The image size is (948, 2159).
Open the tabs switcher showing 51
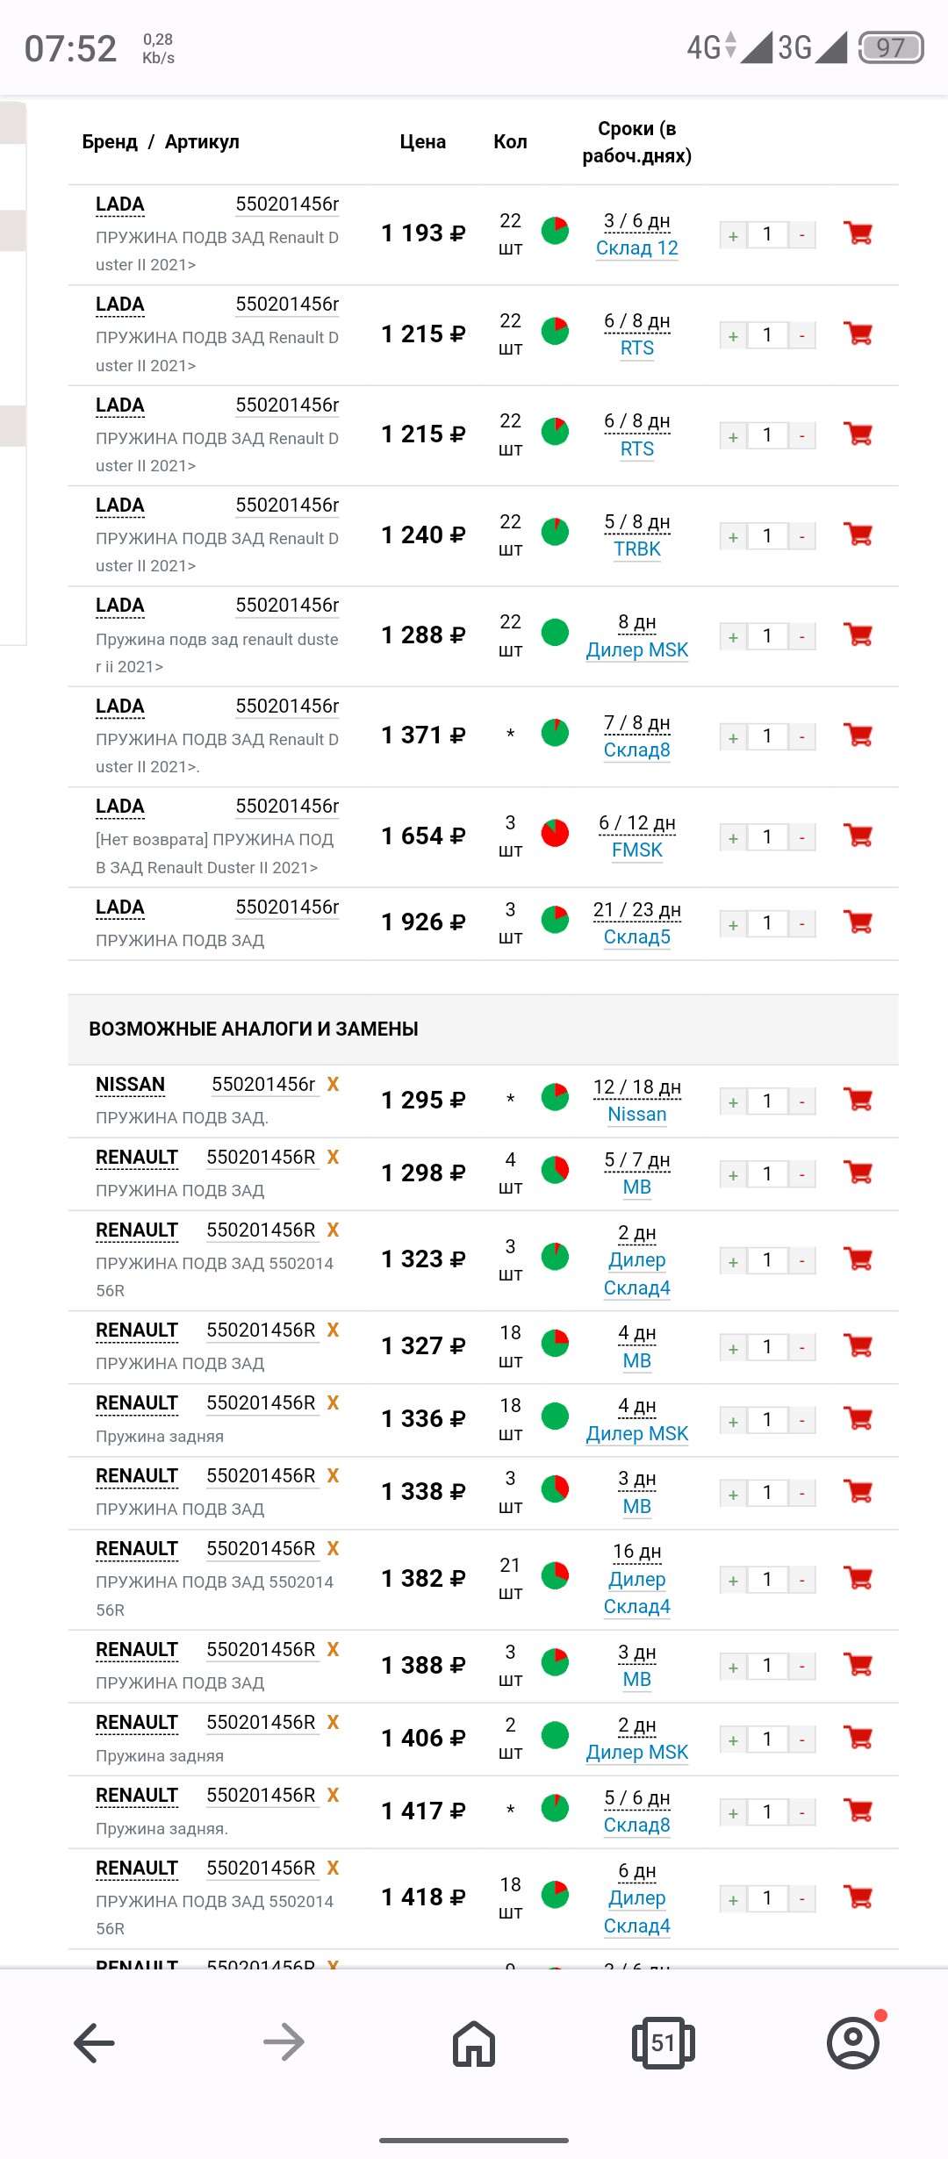[664, 2042]
